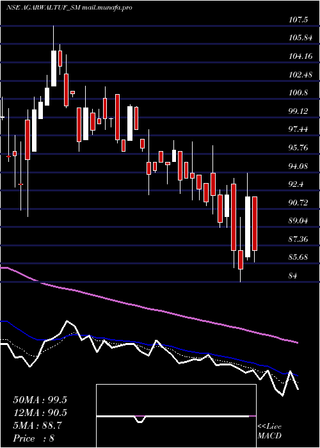Select the 105.84 price axis label
The image size is (320, 448).
[300, 38]
